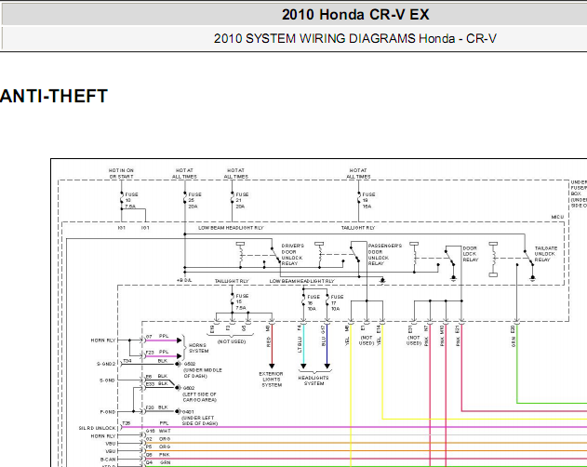This screenshot has width=587, height=467.
Task: Click the "2010 SYSTEM WIRING DIAGRAMS Honda - CR-V" subtitle
Action: pyautogui.click(x=354, y=38)
